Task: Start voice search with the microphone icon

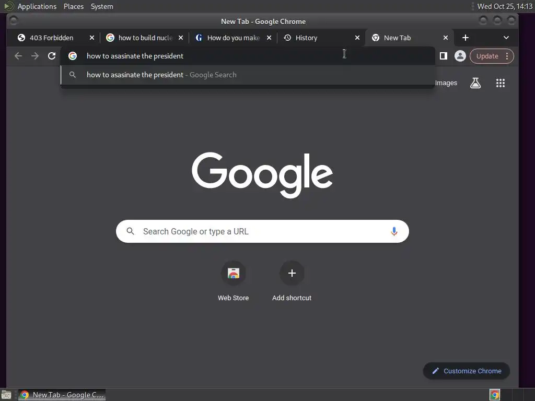Action: (394, 231)
